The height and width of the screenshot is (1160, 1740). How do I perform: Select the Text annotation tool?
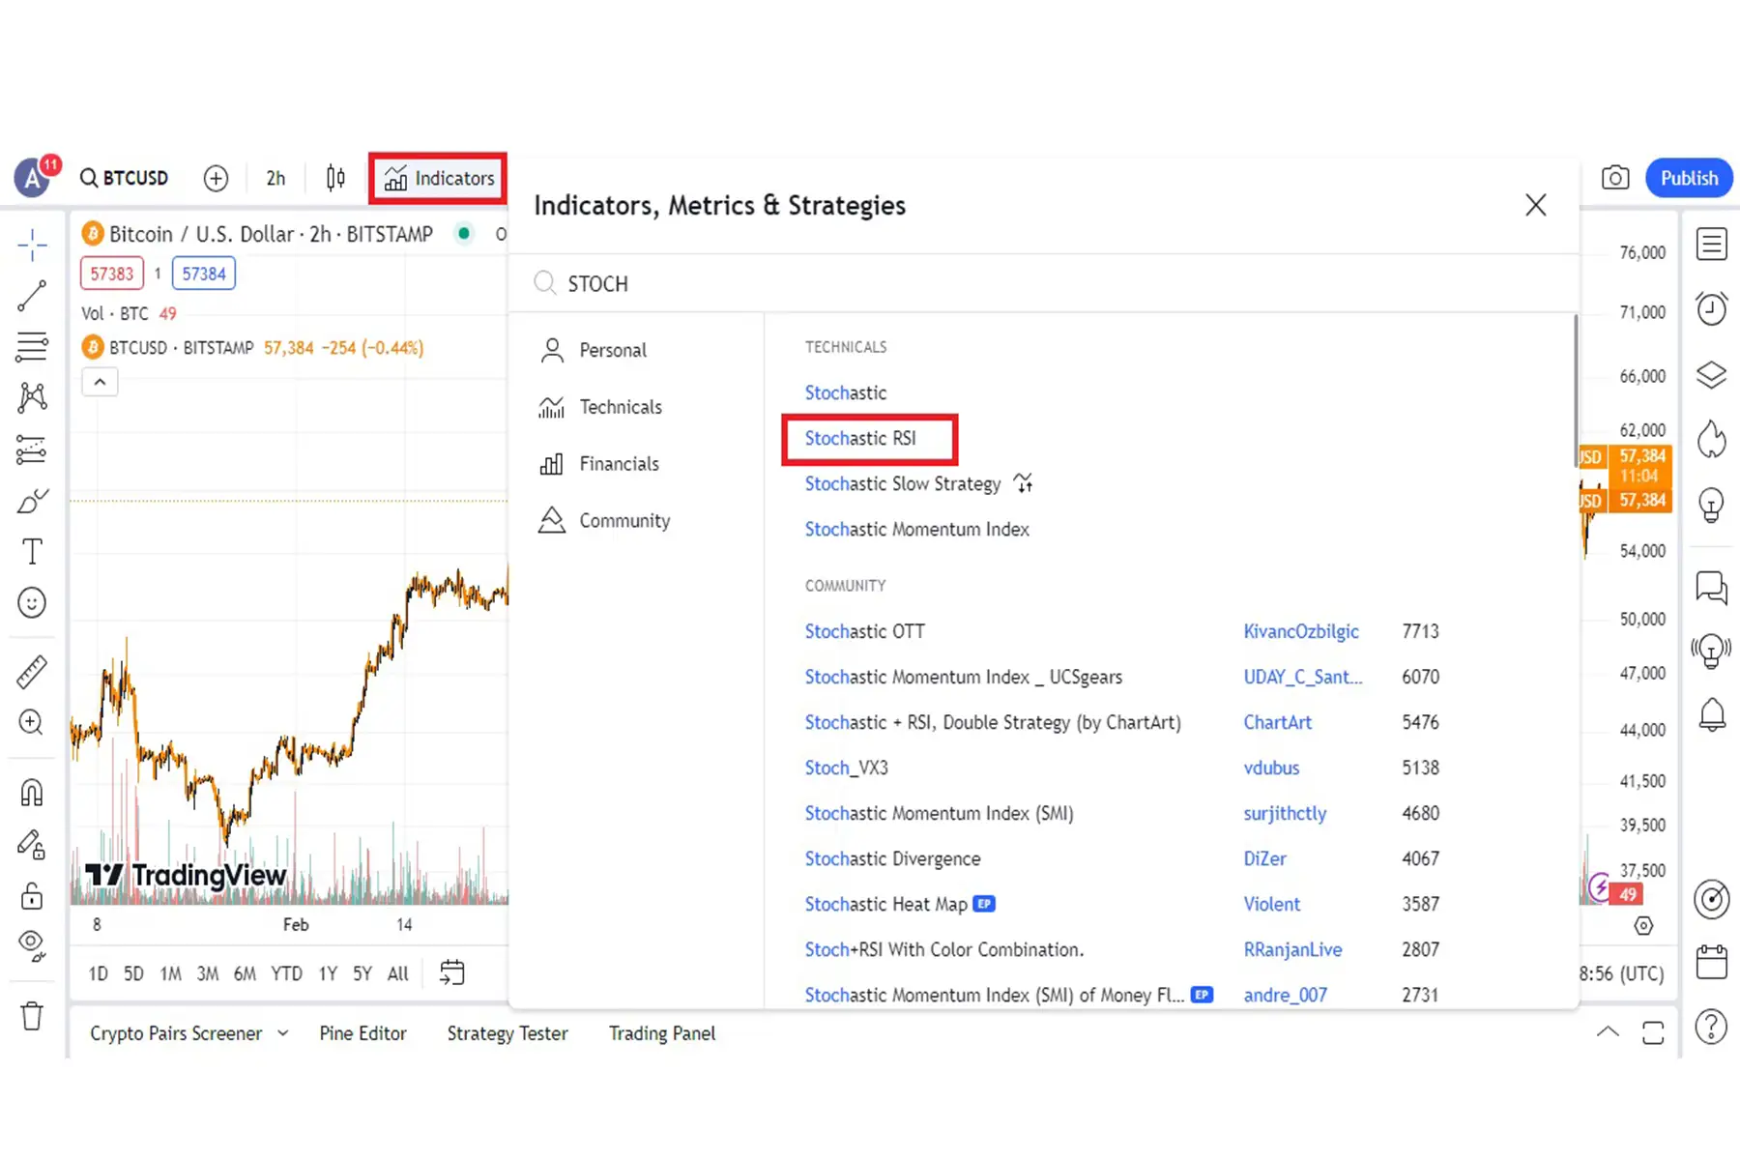click(x=32, y=552)
